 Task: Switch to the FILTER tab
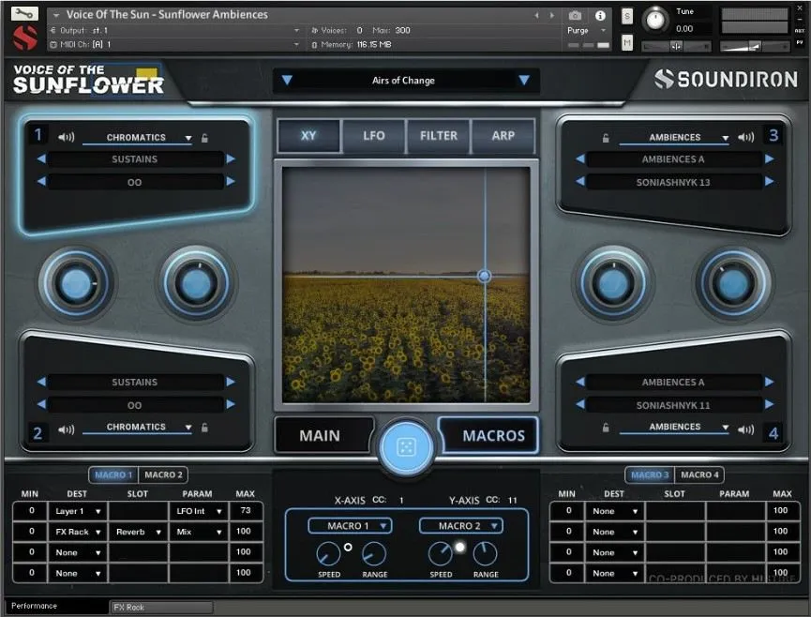pos(439,136)
